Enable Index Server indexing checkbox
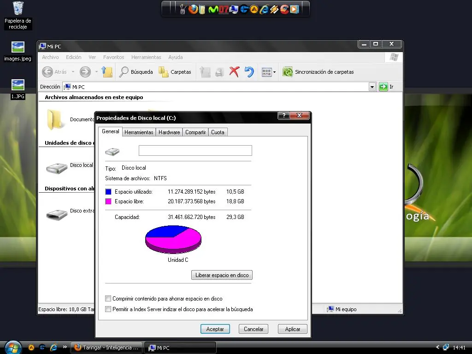 click(x=108, y=309)
